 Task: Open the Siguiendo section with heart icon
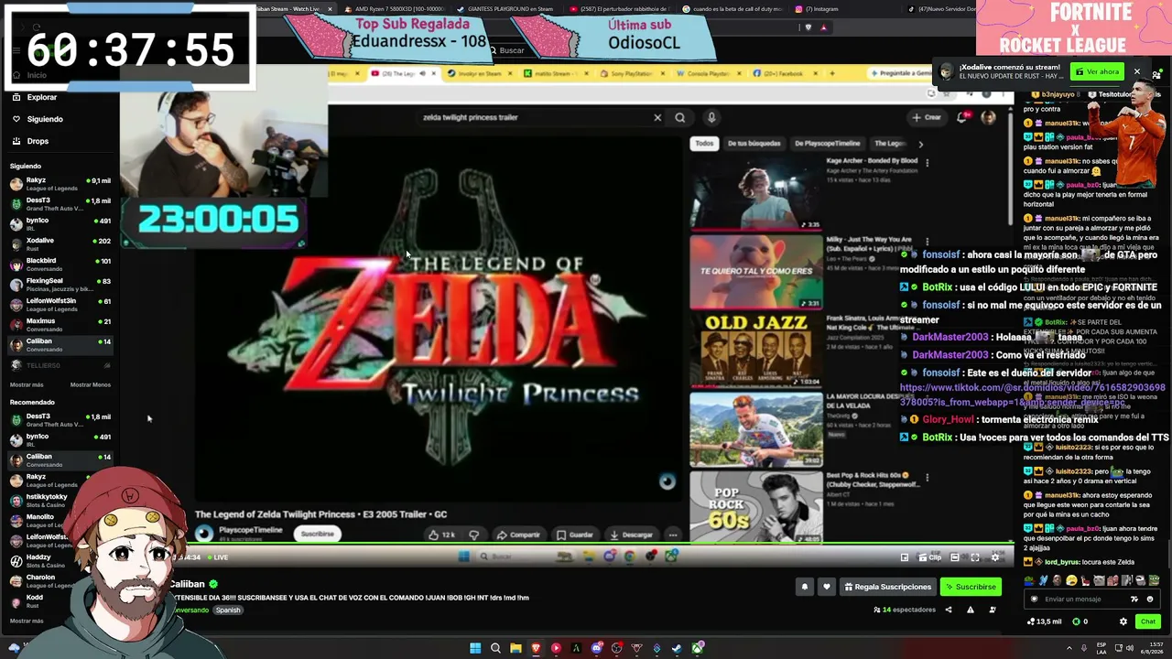[x=37, y=119]
